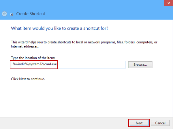Click the shortcut icon beside Create Shortcut title
The width and height of the screenshot is (173, 129).
pyautogui.click(x=11, y=14)
